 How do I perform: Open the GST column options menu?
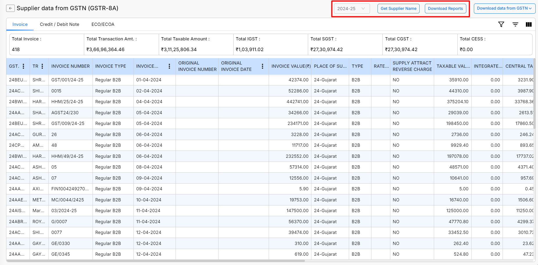tap(24, 66)
